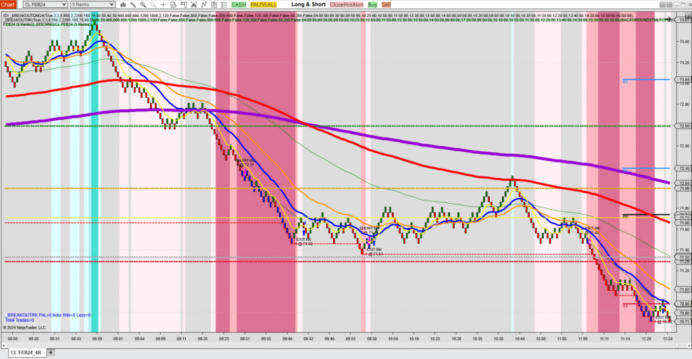The image size is (692, 359).
Task: Toggle the Long & Short mode
Action: click(305, 5)
